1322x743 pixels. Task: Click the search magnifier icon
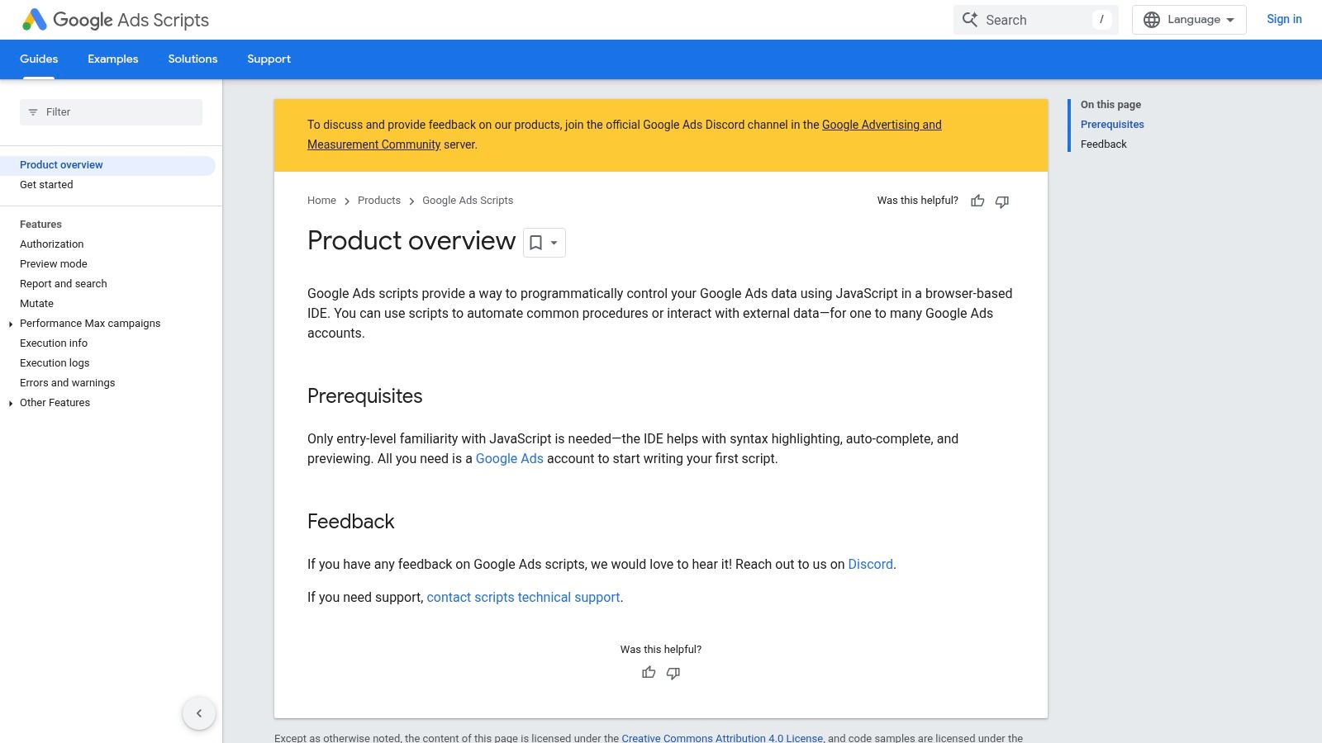970,20
